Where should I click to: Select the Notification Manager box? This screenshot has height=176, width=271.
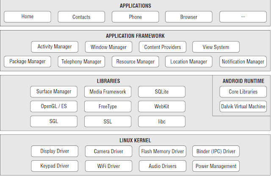click(243, 61)
